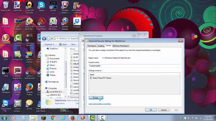Open SUPERAntiSpyware Free Edition shortcut
216x121 pixels.
41,24
